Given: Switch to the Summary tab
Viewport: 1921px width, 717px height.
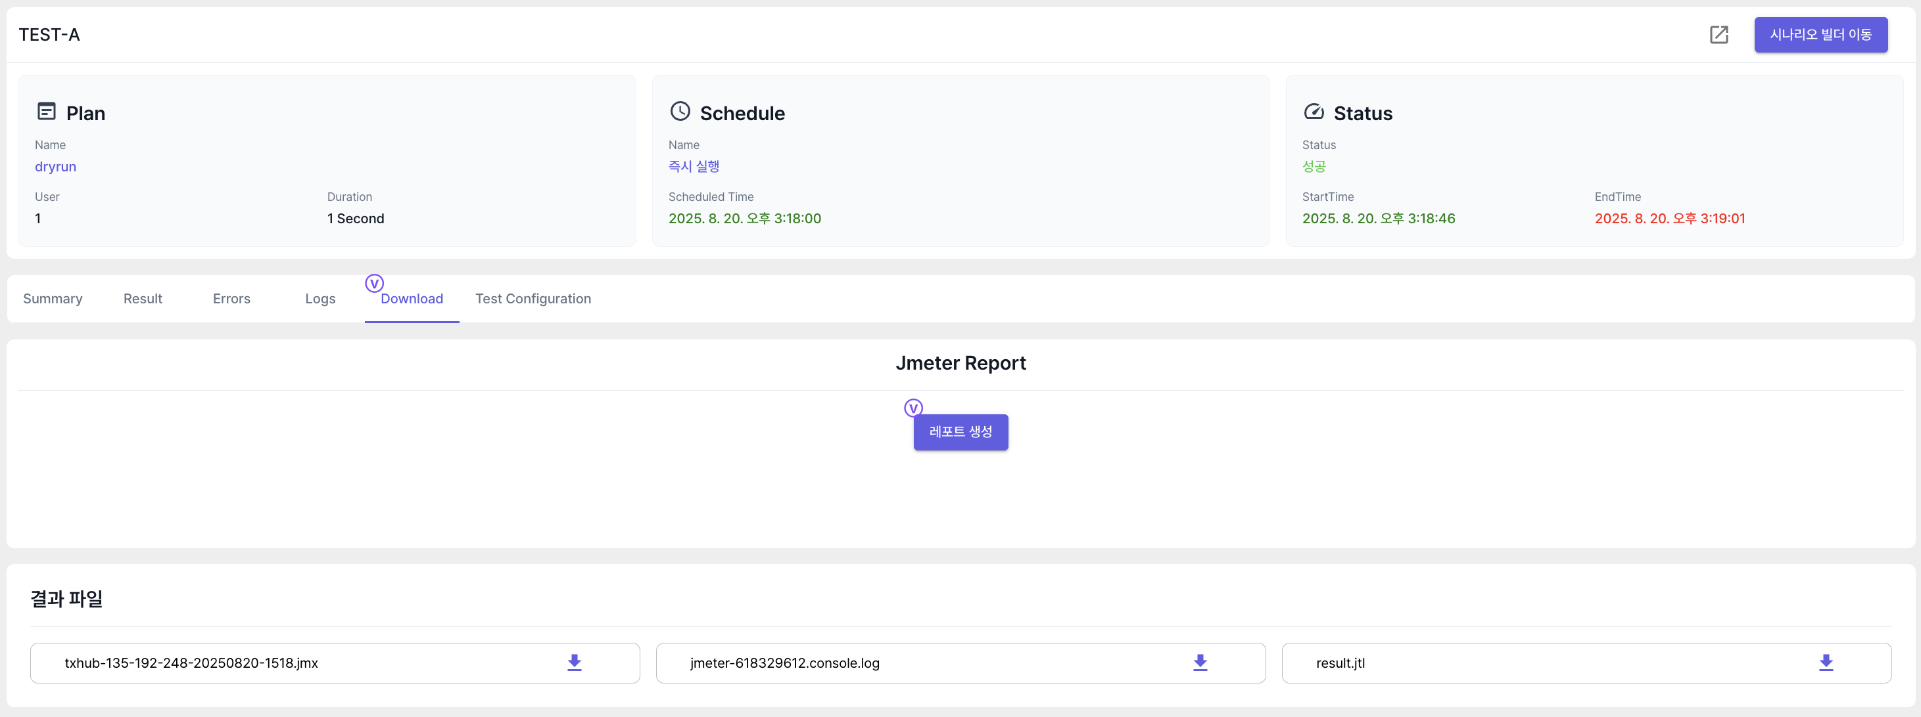Looking at the screenshot, I should pyautogui.click(x=52, y=299).
